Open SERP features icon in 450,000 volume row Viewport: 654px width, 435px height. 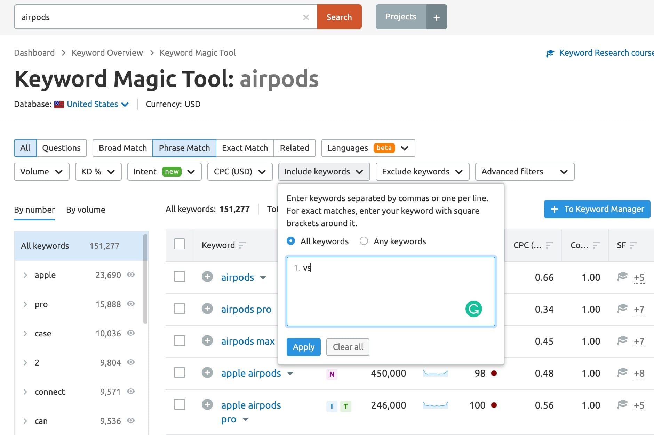click(x=622, y=373)
